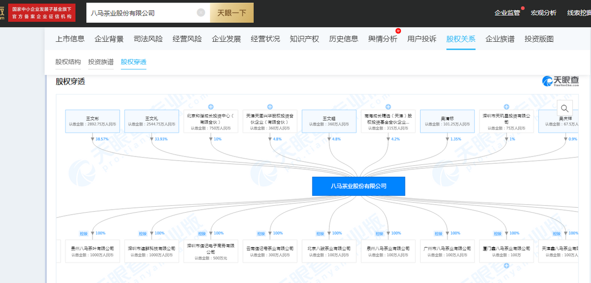Select the 王文超 shareholder box
The width and height of the screenshot is (591, 283).
[329, 121]
